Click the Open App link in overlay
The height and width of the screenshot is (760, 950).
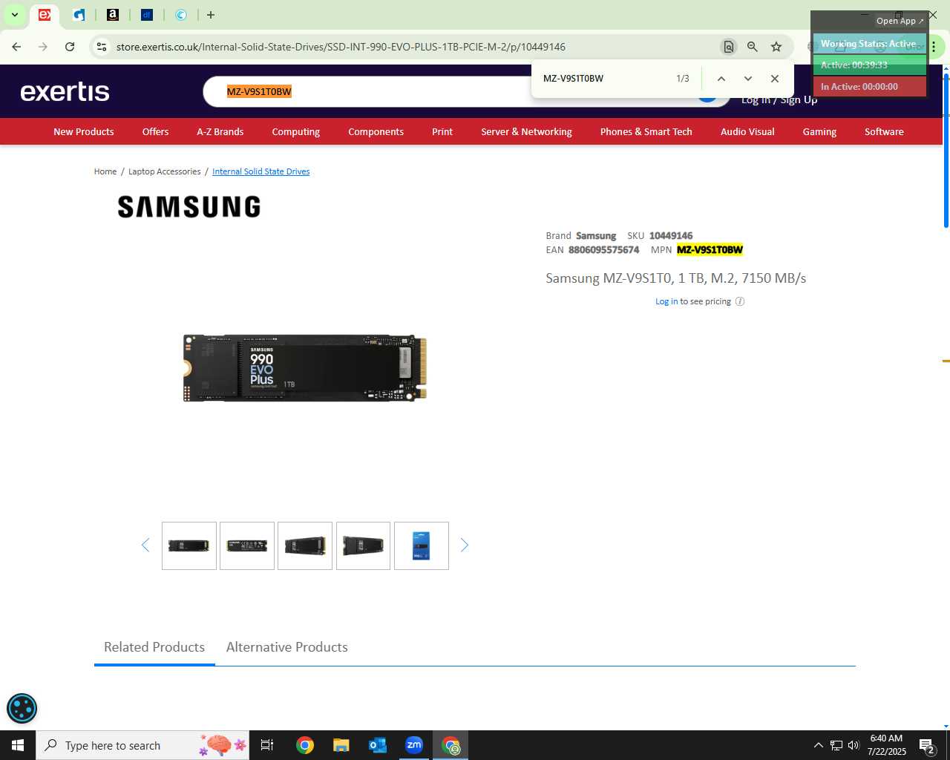click(x=900, y=21)
